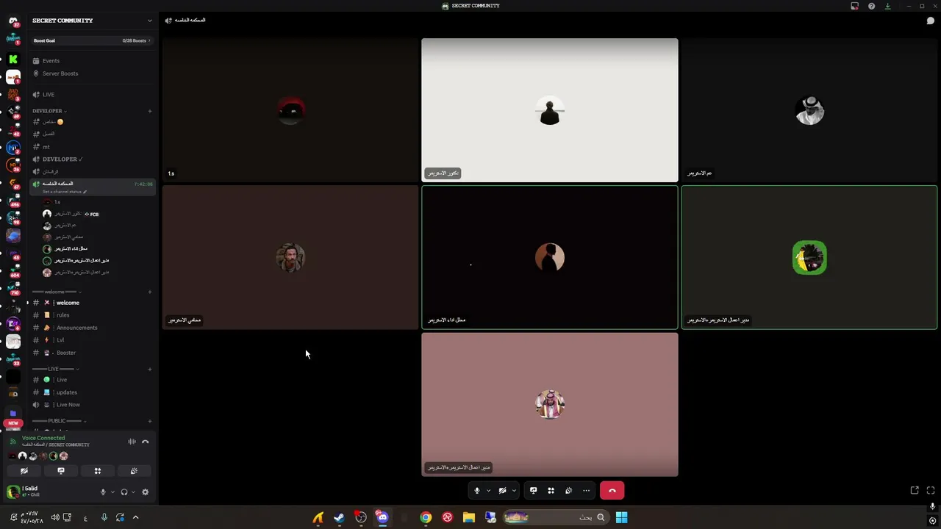This screenshot has height=529, width=941.
Task: Open the soundboard in the call toolbar
Action: click(568, 490)
